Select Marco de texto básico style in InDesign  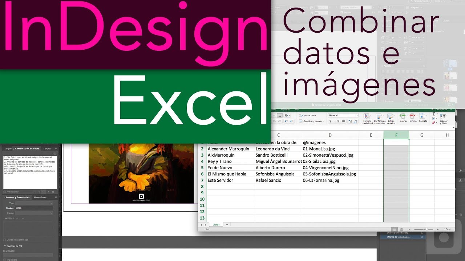(x=402, y=237)
